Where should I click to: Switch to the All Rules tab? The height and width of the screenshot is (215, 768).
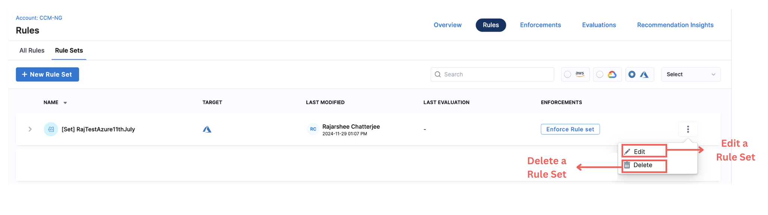point(32,50)
